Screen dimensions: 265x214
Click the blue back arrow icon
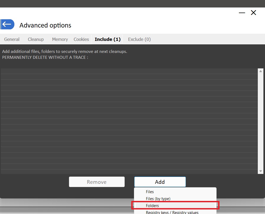tap(7, 24)
